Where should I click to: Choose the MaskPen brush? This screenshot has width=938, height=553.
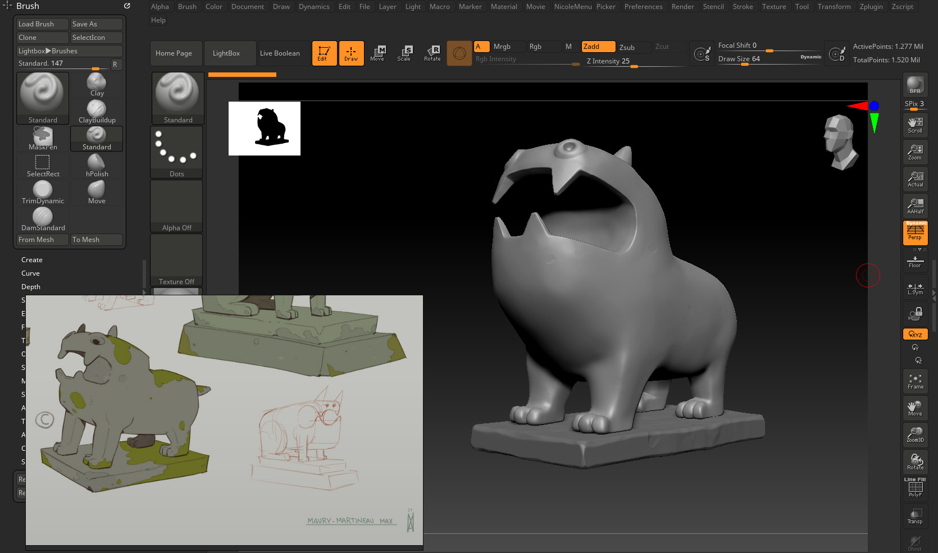click(x=43, y=138)
